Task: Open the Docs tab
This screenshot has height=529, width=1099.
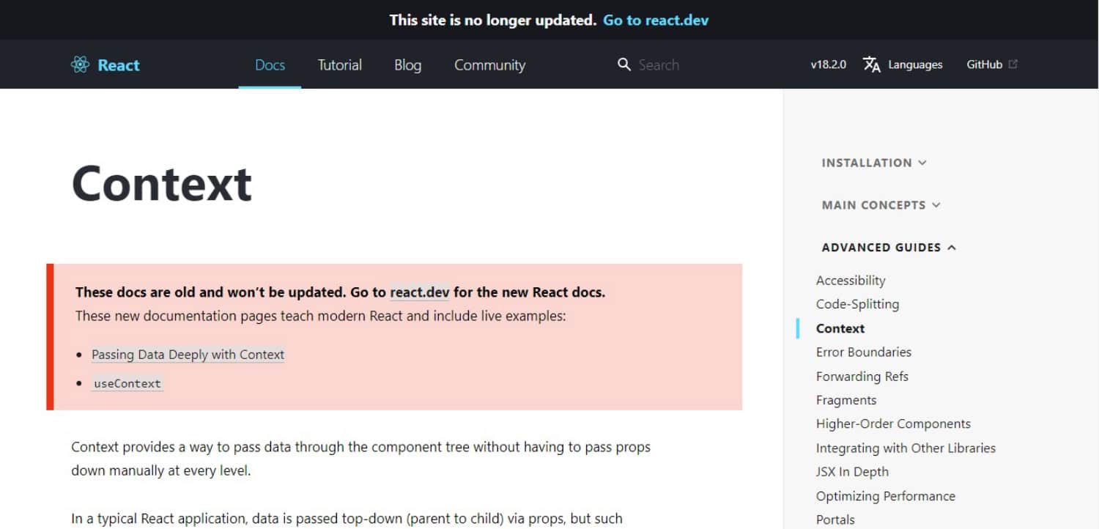Action: tap(270, 64)
